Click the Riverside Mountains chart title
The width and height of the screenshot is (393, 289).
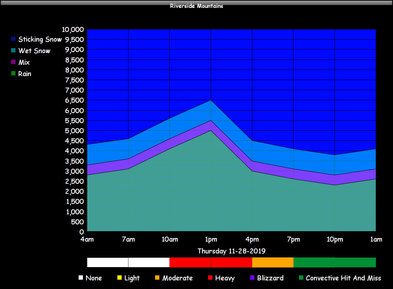click(x=196, y=6)
